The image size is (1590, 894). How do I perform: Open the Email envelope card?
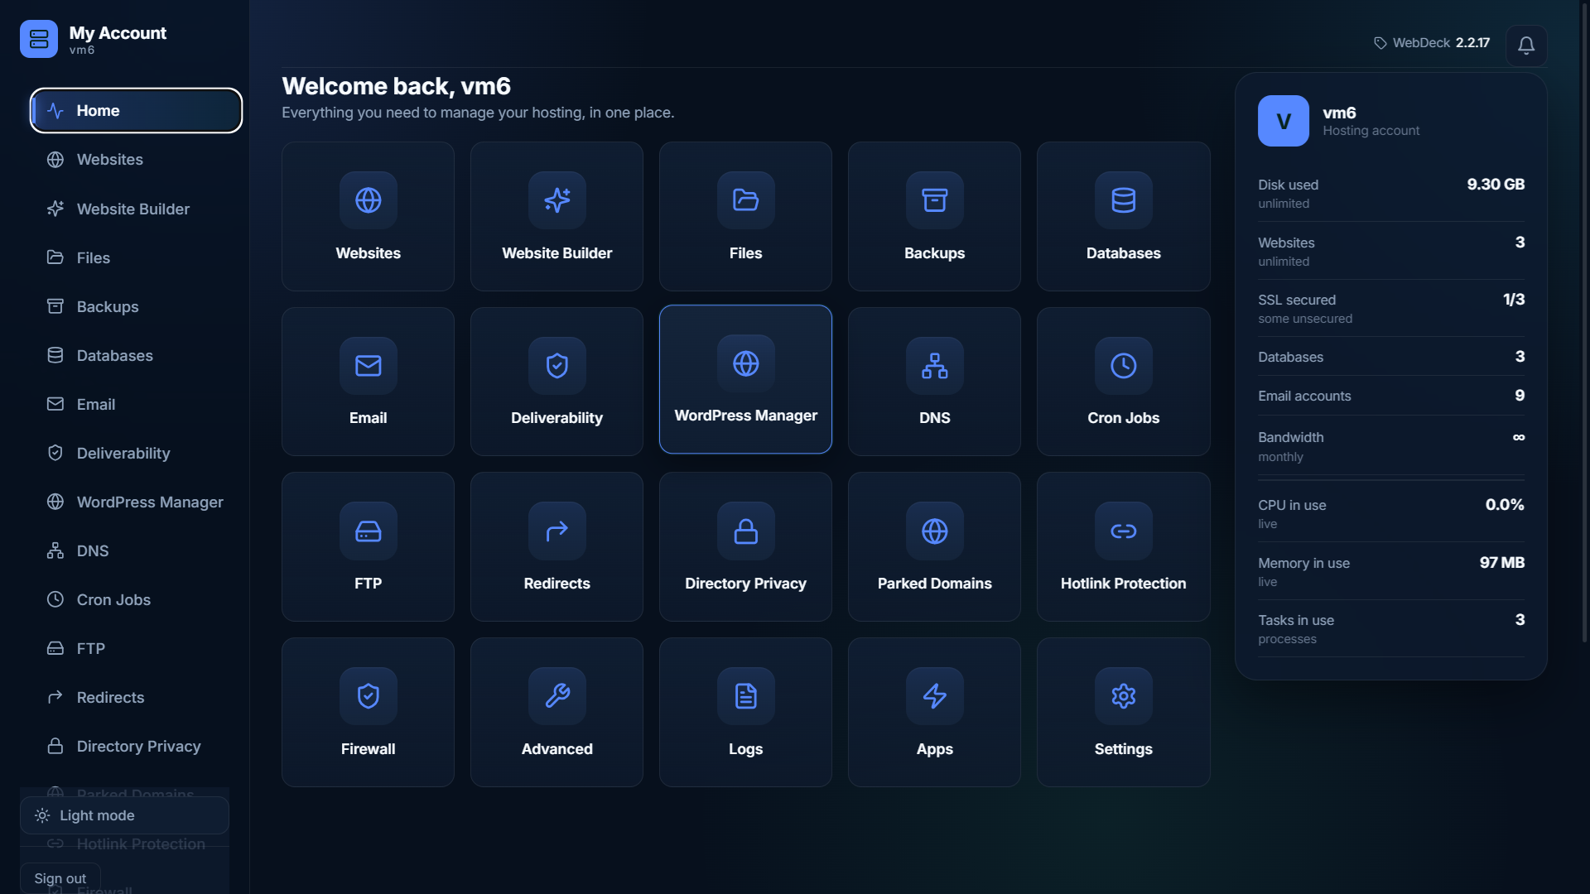pos(368,382)
